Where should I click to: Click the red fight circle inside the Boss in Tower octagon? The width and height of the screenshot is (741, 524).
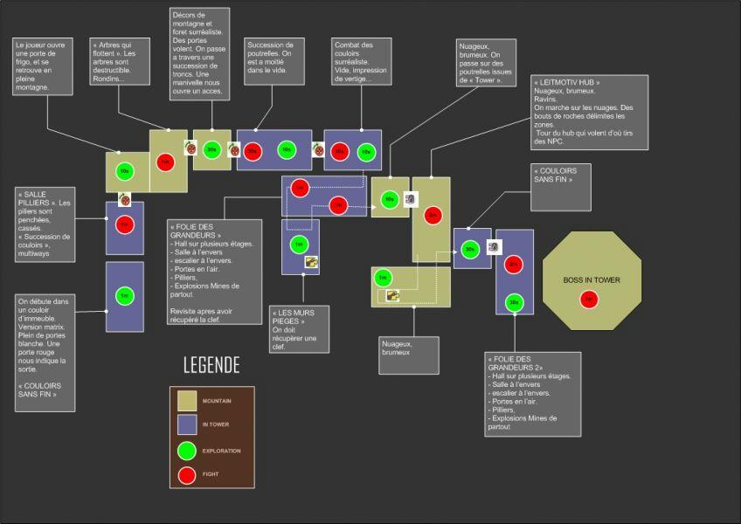pos(588,300)
